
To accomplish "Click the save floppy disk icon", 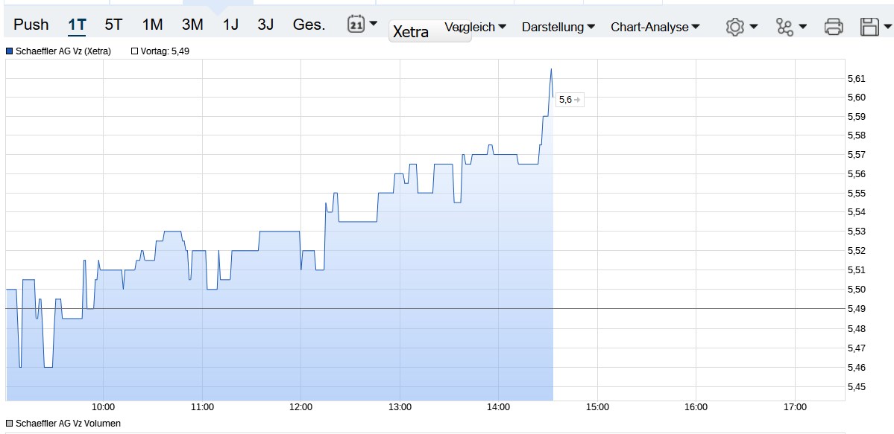I will click(869, 27).
